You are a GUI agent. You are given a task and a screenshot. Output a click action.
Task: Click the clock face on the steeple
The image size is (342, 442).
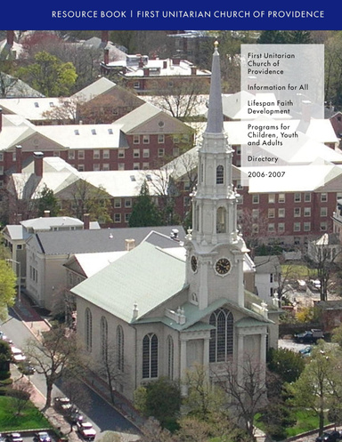point(223,266)
